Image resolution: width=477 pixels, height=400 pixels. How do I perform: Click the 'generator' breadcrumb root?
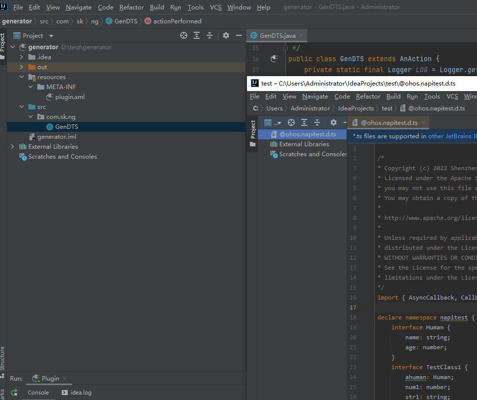pos(17,21)
